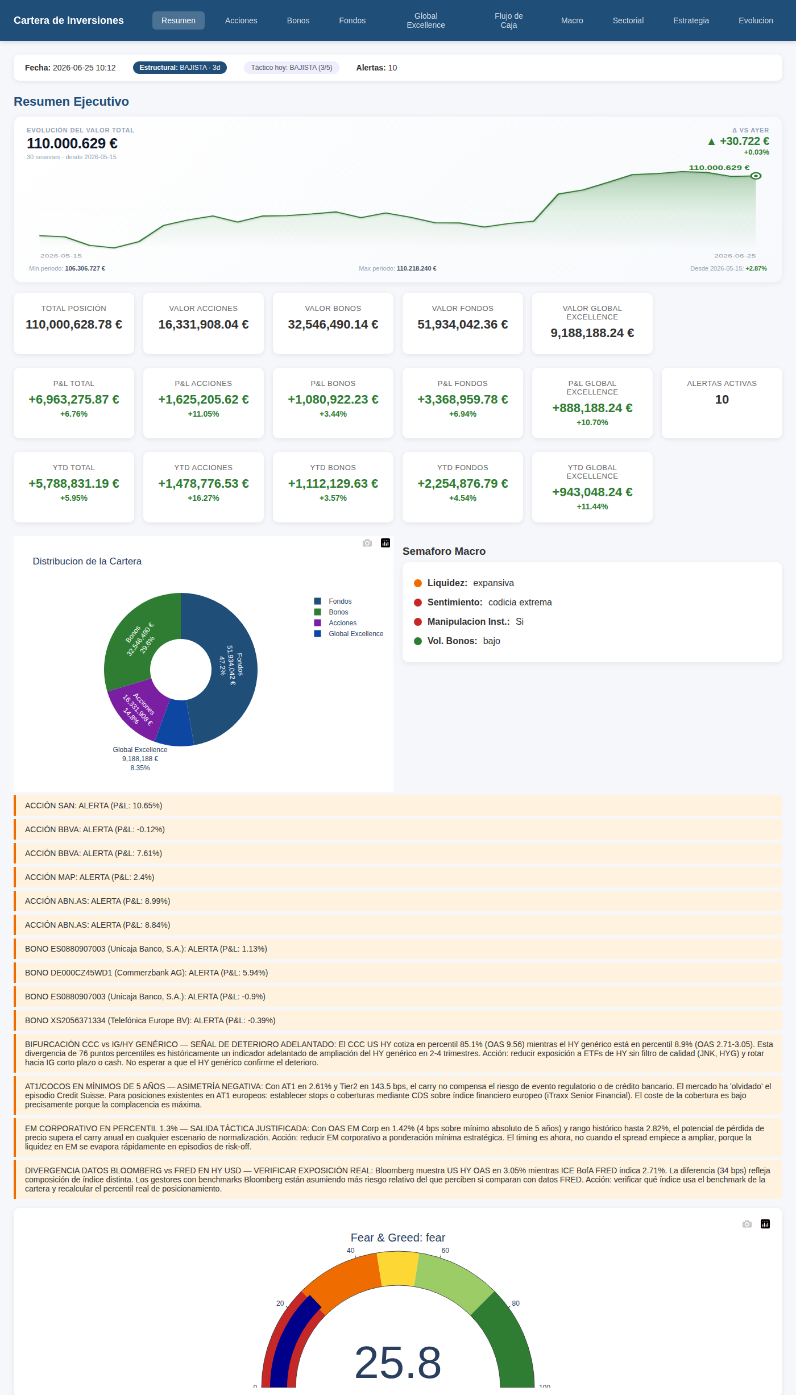
Task: Click the Táctico hoy BAJISTA badge
Action: click(292, 68)
